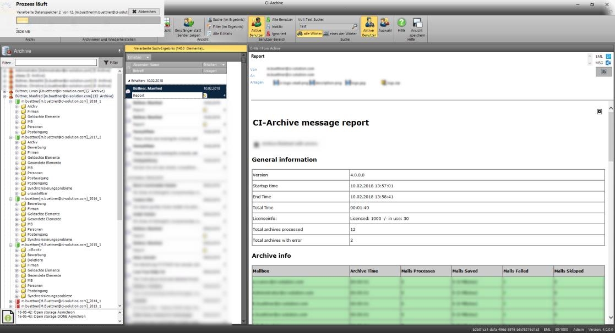Apply the archive Filter button

click(111, 63)
